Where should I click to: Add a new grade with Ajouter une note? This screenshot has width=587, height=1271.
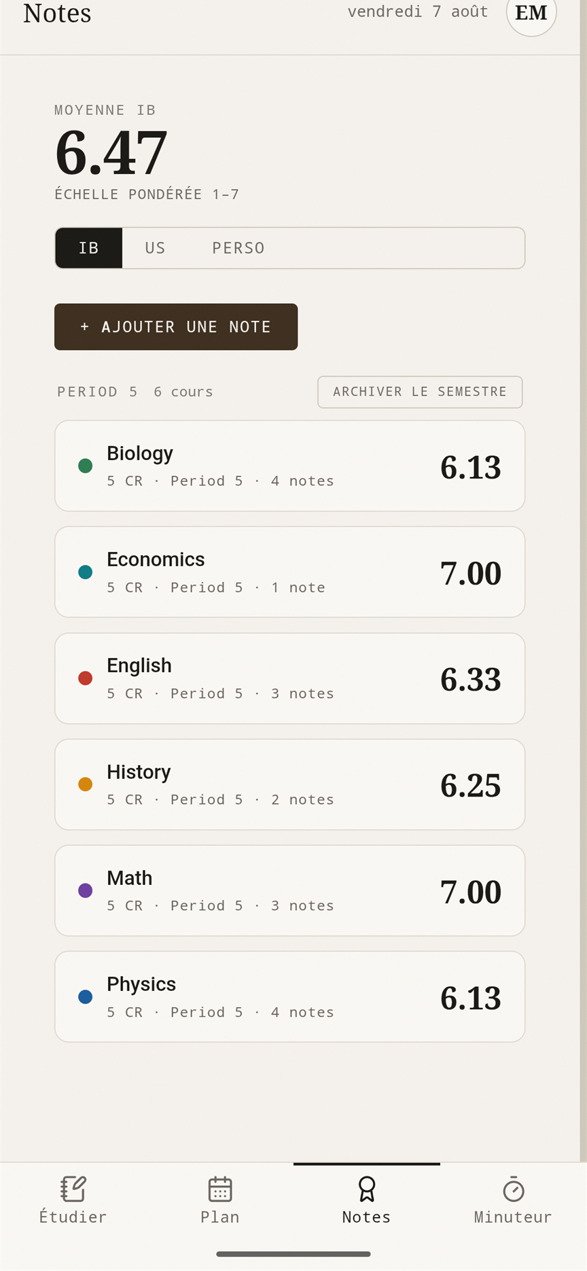176,327
